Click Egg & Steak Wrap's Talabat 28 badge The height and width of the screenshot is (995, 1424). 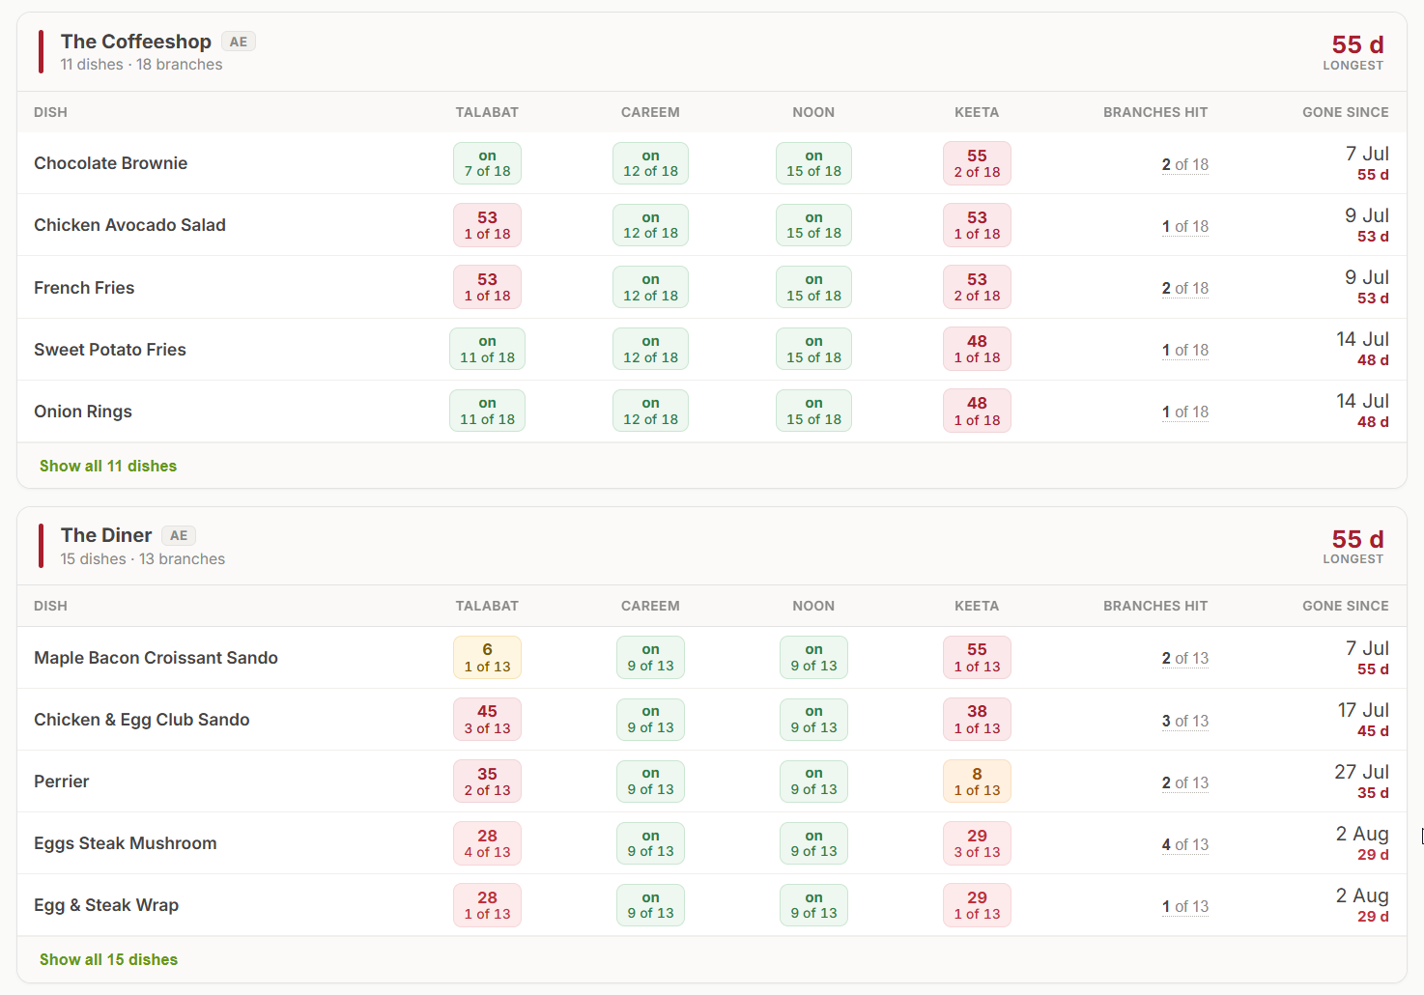(487, 904)
